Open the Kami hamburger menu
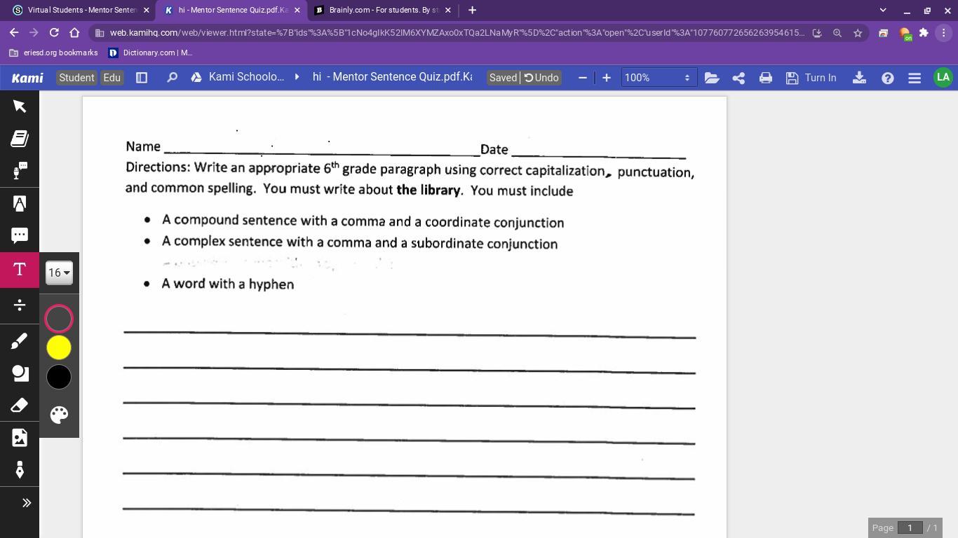The width and height of the screenshot is (958, 538). pyautogui.click(x=915, y=78)
